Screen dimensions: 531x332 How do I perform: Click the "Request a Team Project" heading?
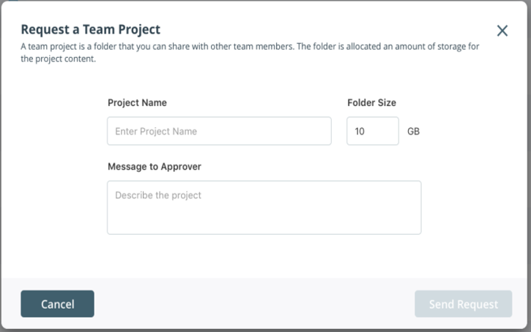point(90,30)
